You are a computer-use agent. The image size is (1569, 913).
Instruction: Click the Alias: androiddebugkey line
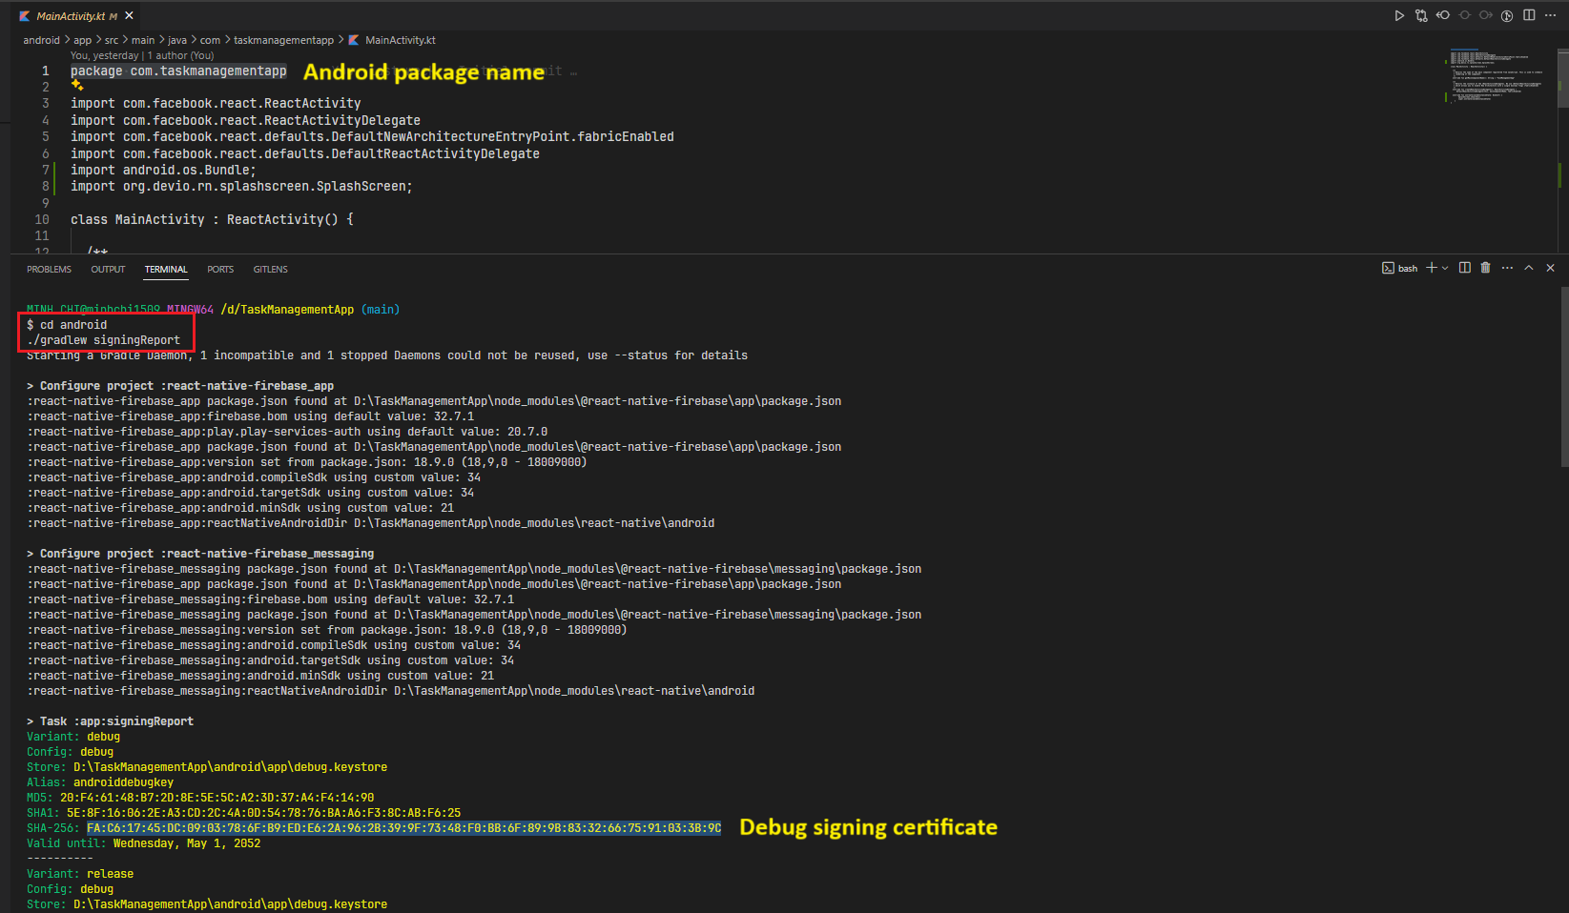pos(100,782)
